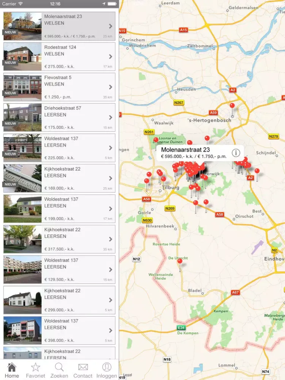Click the map pin near 's-Hertogenbosch
The width and height of the screenshot is (285, 380).
tap(232, 106)
